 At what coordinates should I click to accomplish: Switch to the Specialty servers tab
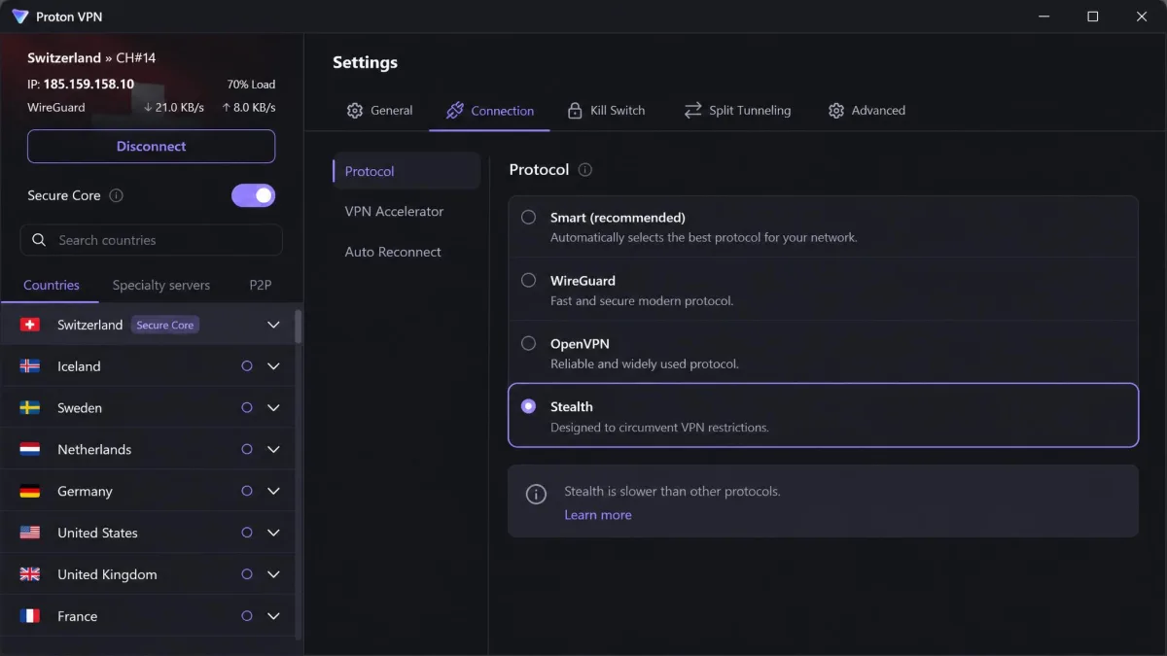[x=161, y=285]
